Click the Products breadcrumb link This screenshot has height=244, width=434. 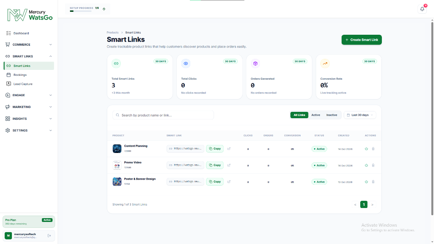[x=113, y=32]
